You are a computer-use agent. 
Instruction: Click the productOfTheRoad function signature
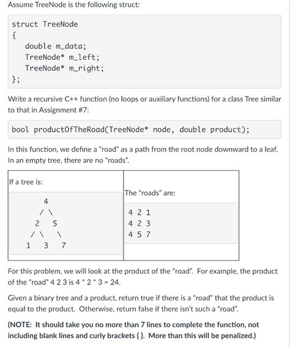[x=130, y=130]
